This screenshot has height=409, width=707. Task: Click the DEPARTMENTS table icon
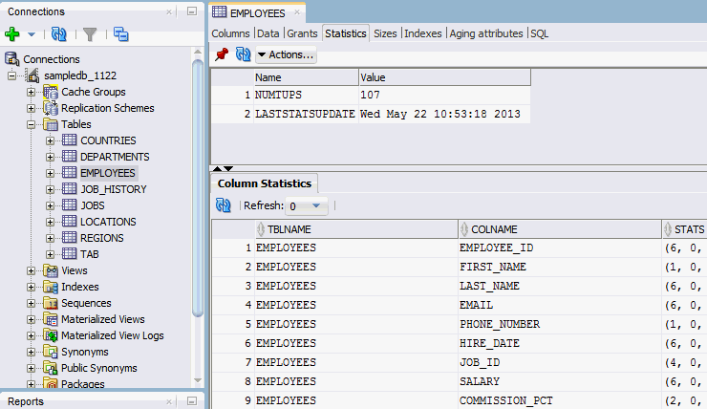69,157
